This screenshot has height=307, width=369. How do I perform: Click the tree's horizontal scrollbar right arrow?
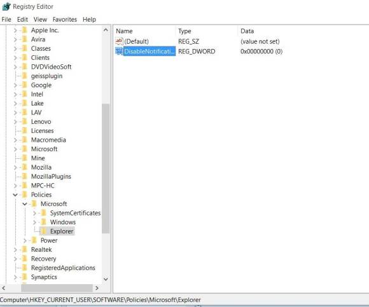coord(97,288)
